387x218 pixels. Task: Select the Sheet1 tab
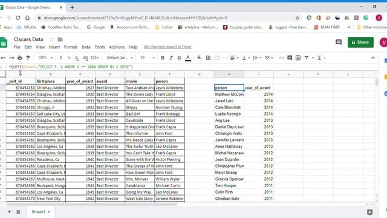(x=41, y=212)
